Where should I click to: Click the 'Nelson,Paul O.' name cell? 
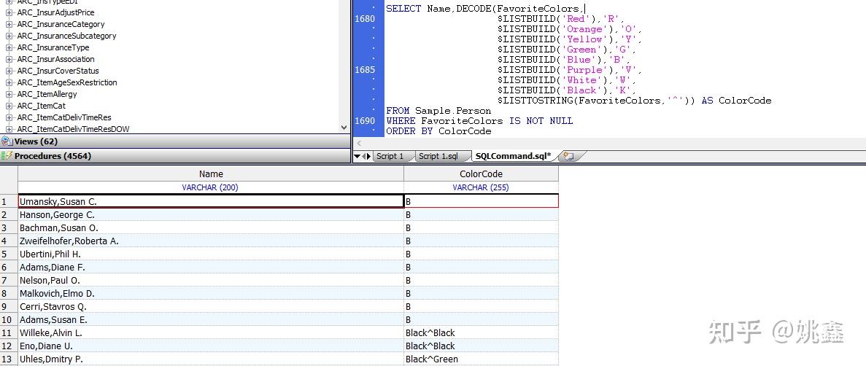tap(211, 281)
